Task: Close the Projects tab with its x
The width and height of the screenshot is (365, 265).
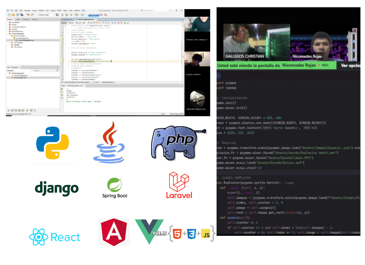Action: (x=13, y=19)
